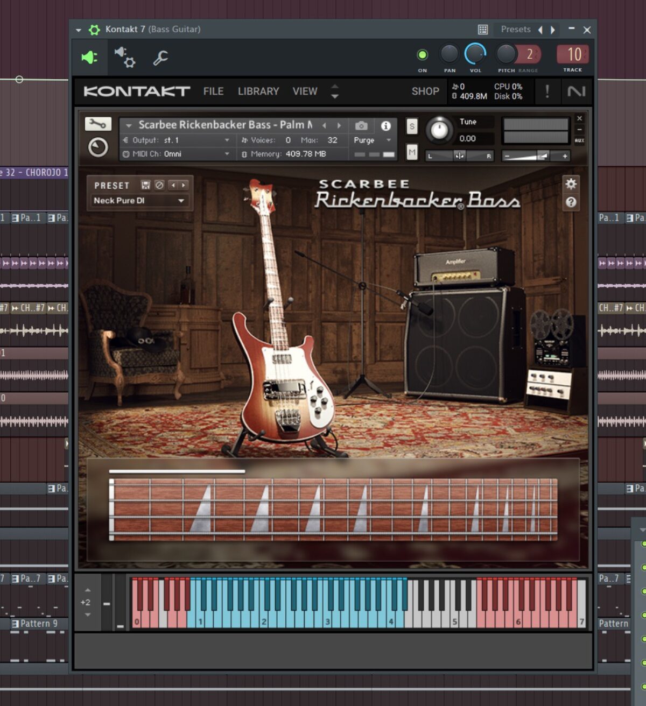Toggle the plugin ON indicator
Screen dimensions: 646x706
(423, 54)
